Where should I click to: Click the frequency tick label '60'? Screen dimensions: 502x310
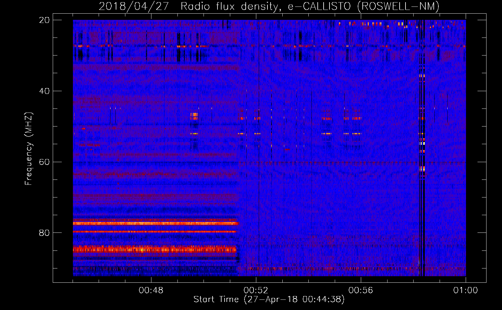[x=44, y=162]
